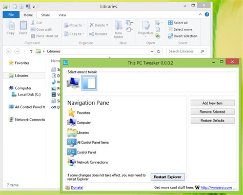
Task: Click Remove Selected button
Action: [212, 112]
